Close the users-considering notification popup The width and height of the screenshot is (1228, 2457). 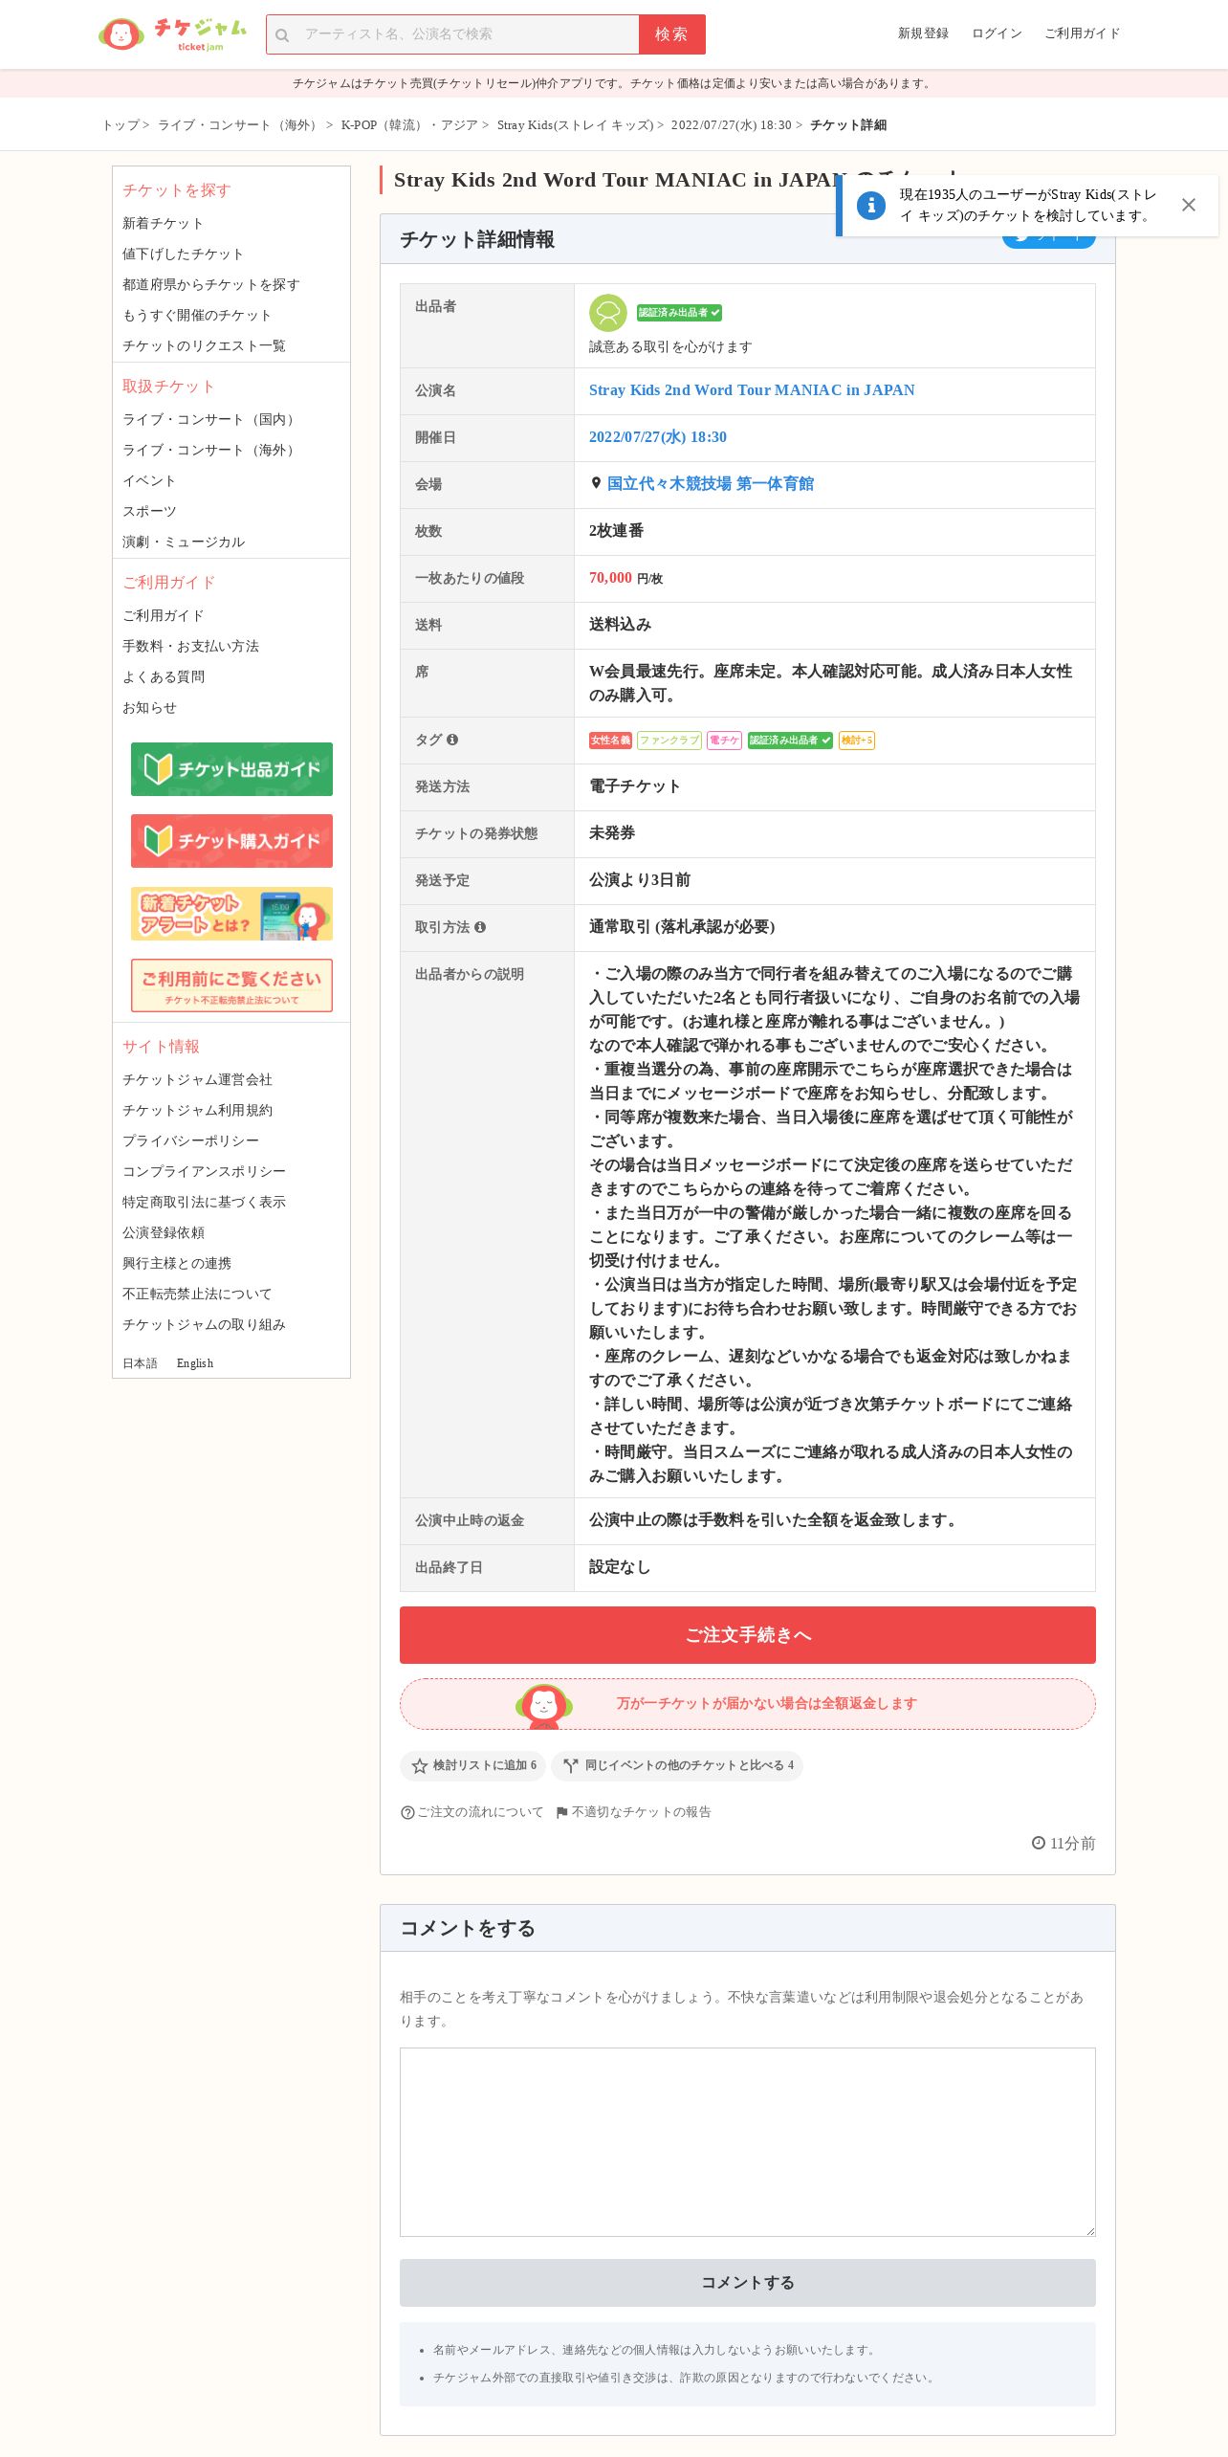pyautogui.click(x=1189, y=206)
